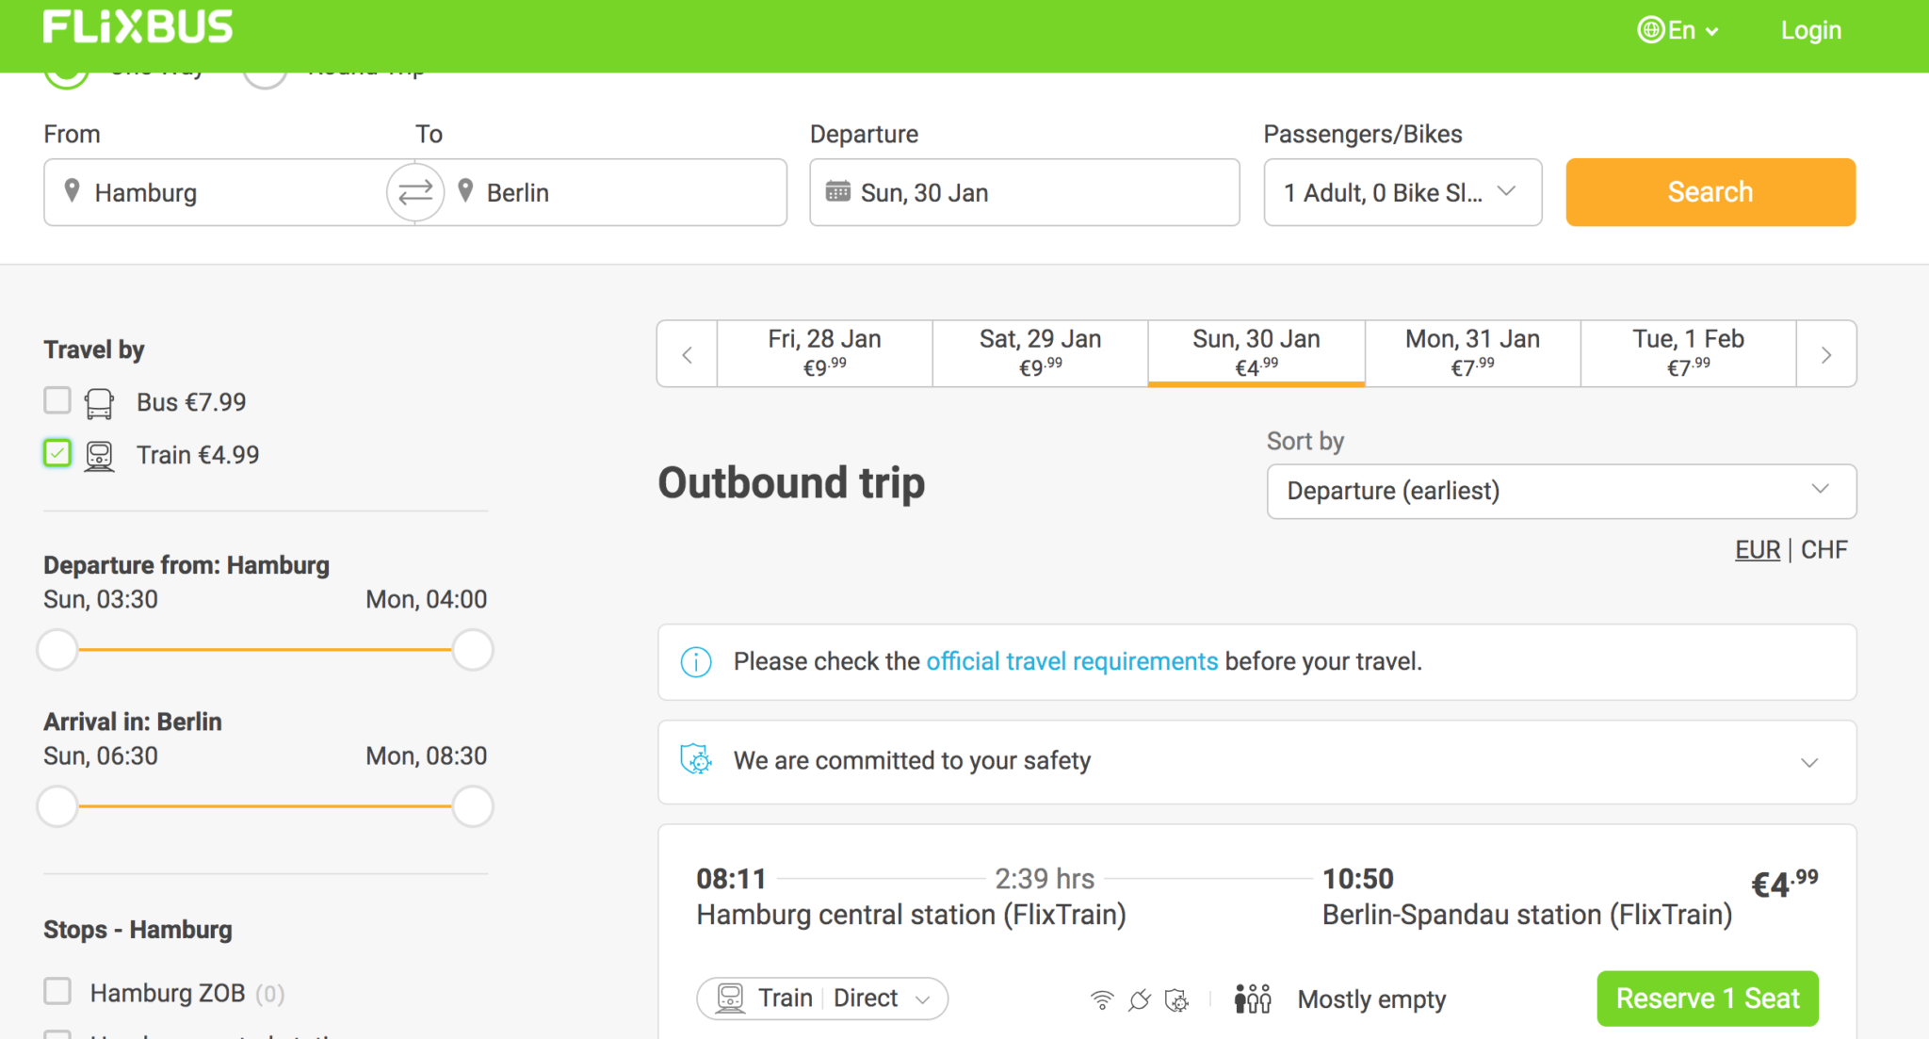Go to previous dates with left arrow
Screen dimensions: 1929x1039
tap(688, 354)
